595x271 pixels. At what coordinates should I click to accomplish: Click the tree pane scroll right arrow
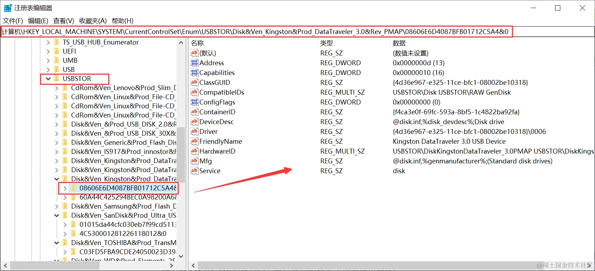[x=171, y=266]
